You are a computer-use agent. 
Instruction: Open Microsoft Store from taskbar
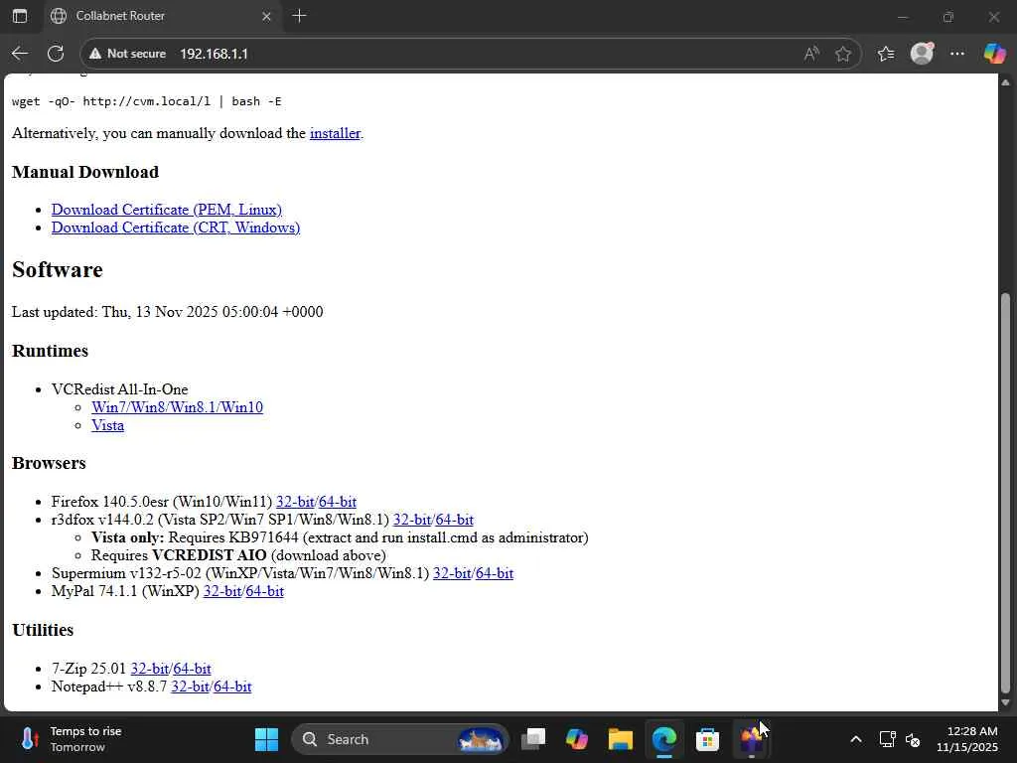[x=707, y=739]
